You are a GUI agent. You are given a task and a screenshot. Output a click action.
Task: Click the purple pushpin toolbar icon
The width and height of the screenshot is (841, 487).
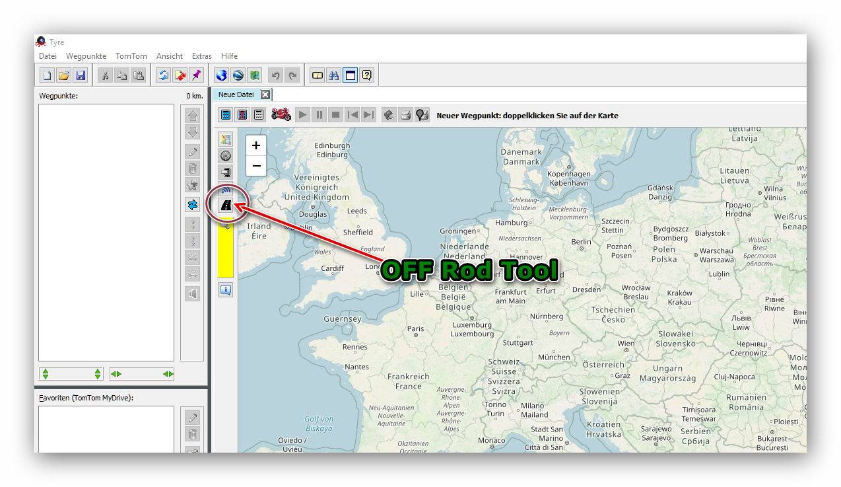196,75
